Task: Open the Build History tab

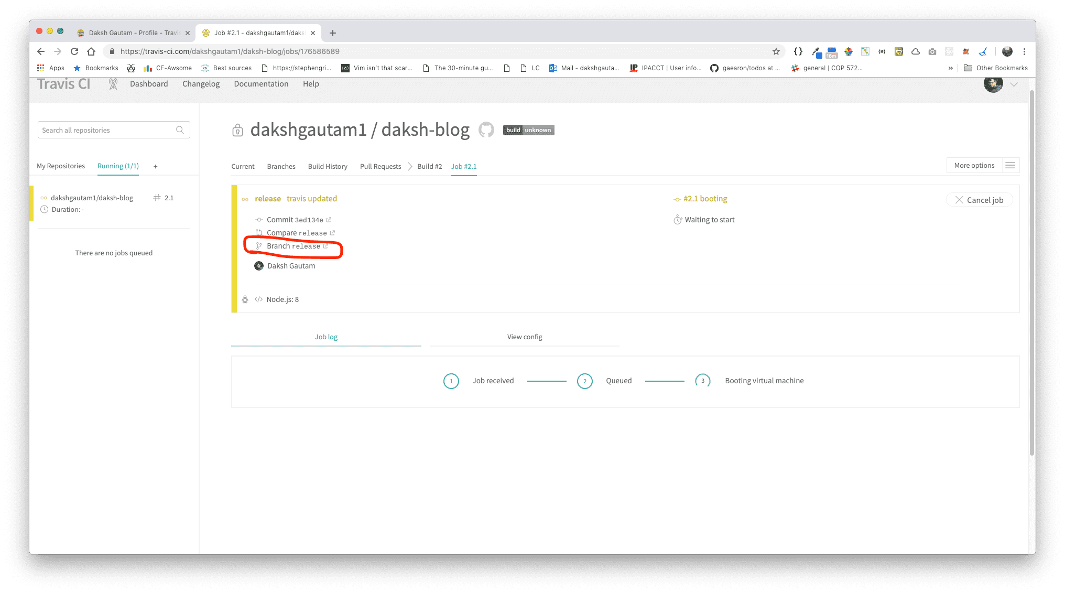Action: point(328,167)
